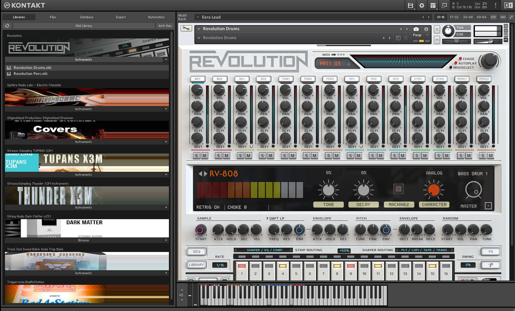Mute the BD1 channel
The width and height of the screenshot is (515, 311).
[x=204, y=155]
